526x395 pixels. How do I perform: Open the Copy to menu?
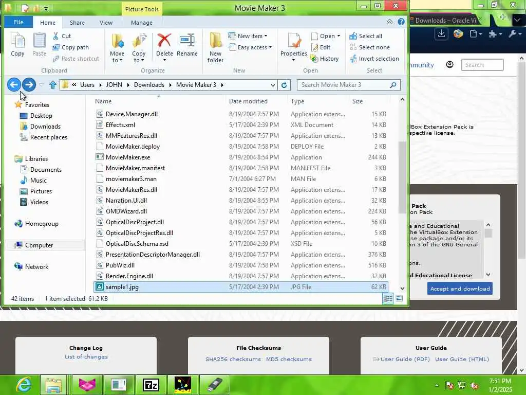(139, 48)
